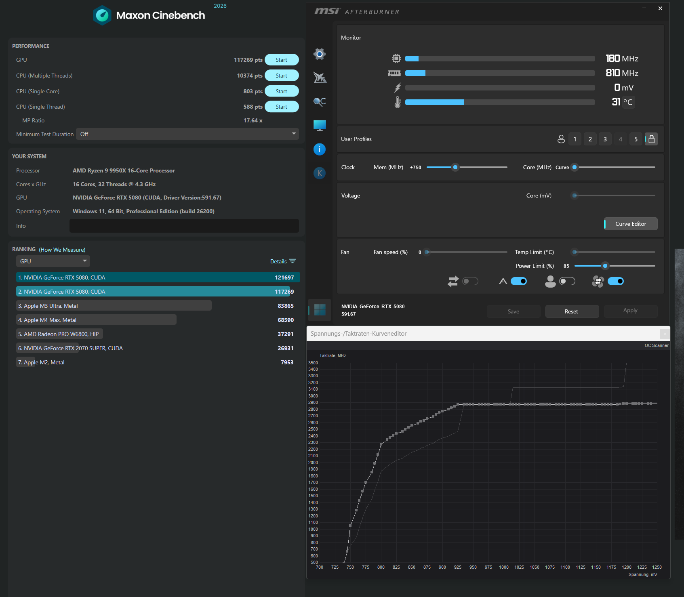Image resolution: width=684 pixels, height=597 pixels.
Task: Turn off the fan curve switch
Action: [x=616, y=281]
